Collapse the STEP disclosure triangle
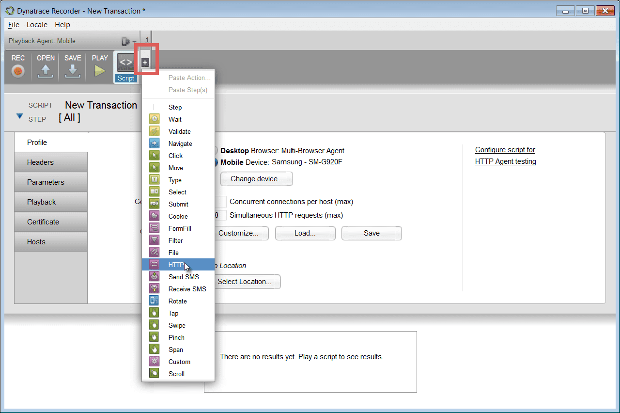The height and width of the screenshot is (413, 620). [x=20, y=116]
